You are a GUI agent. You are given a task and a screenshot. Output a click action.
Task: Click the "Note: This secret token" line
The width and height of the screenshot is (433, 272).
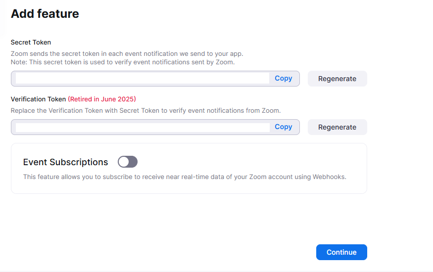[x=122, y=62]
